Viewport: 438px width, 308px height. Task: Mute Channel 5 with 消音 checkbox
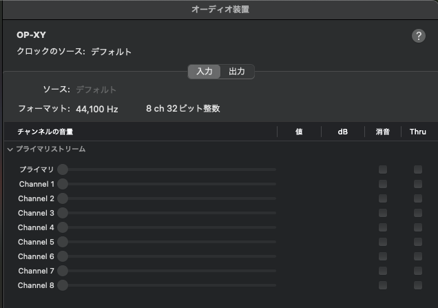[383, 242]
